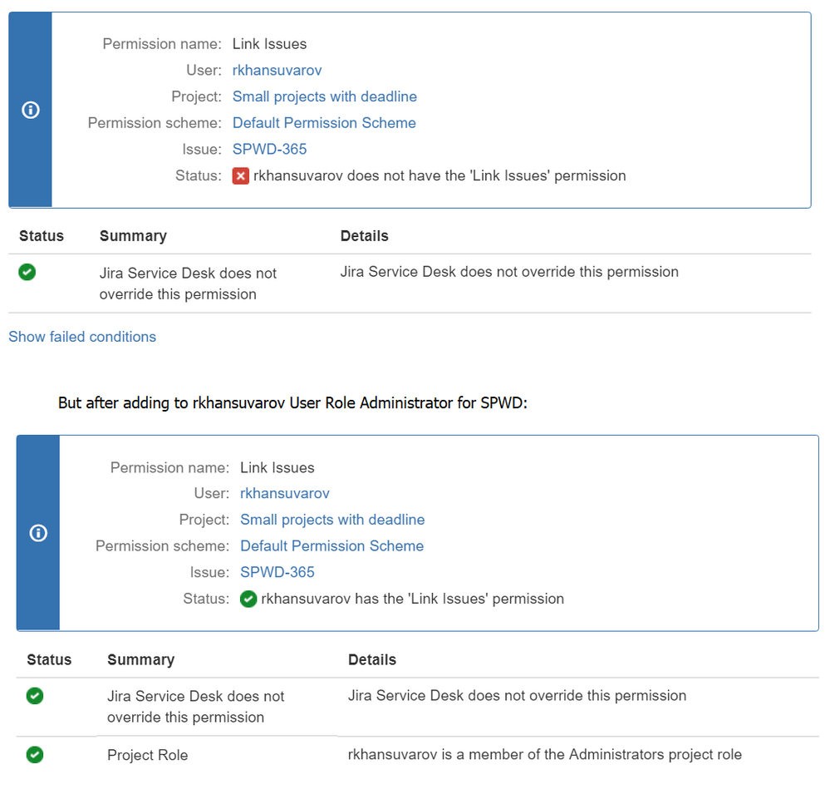This screenshot has height=809, width=830.
Task: Click the info icon in the second permission panel
Action: pos(38,533)
